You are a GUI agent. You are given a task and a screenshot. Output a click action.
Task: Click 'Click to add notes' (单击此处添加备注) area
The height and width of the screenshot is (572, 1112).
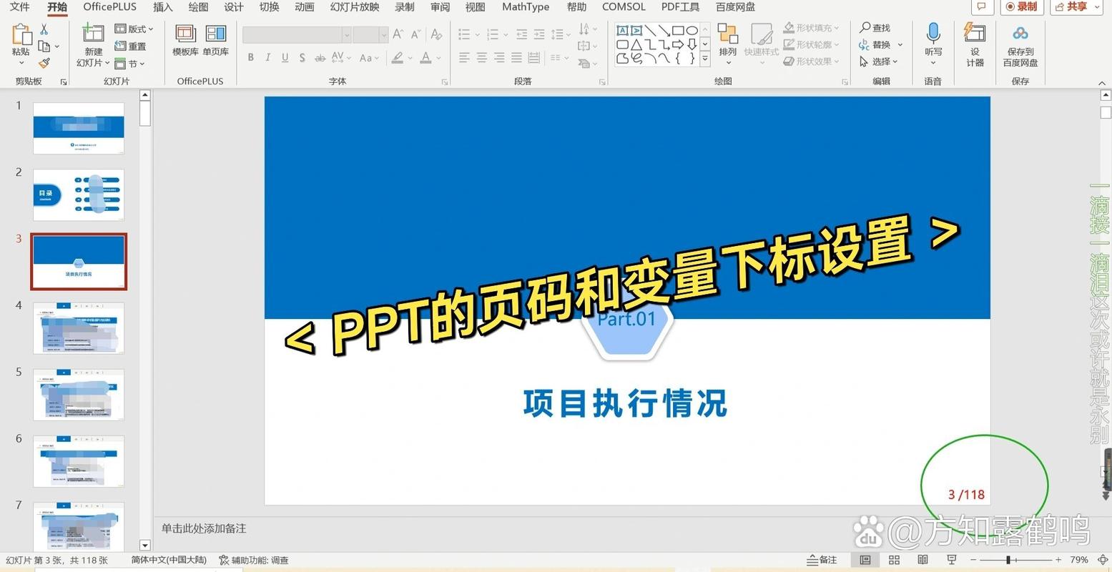click(204, 528)
